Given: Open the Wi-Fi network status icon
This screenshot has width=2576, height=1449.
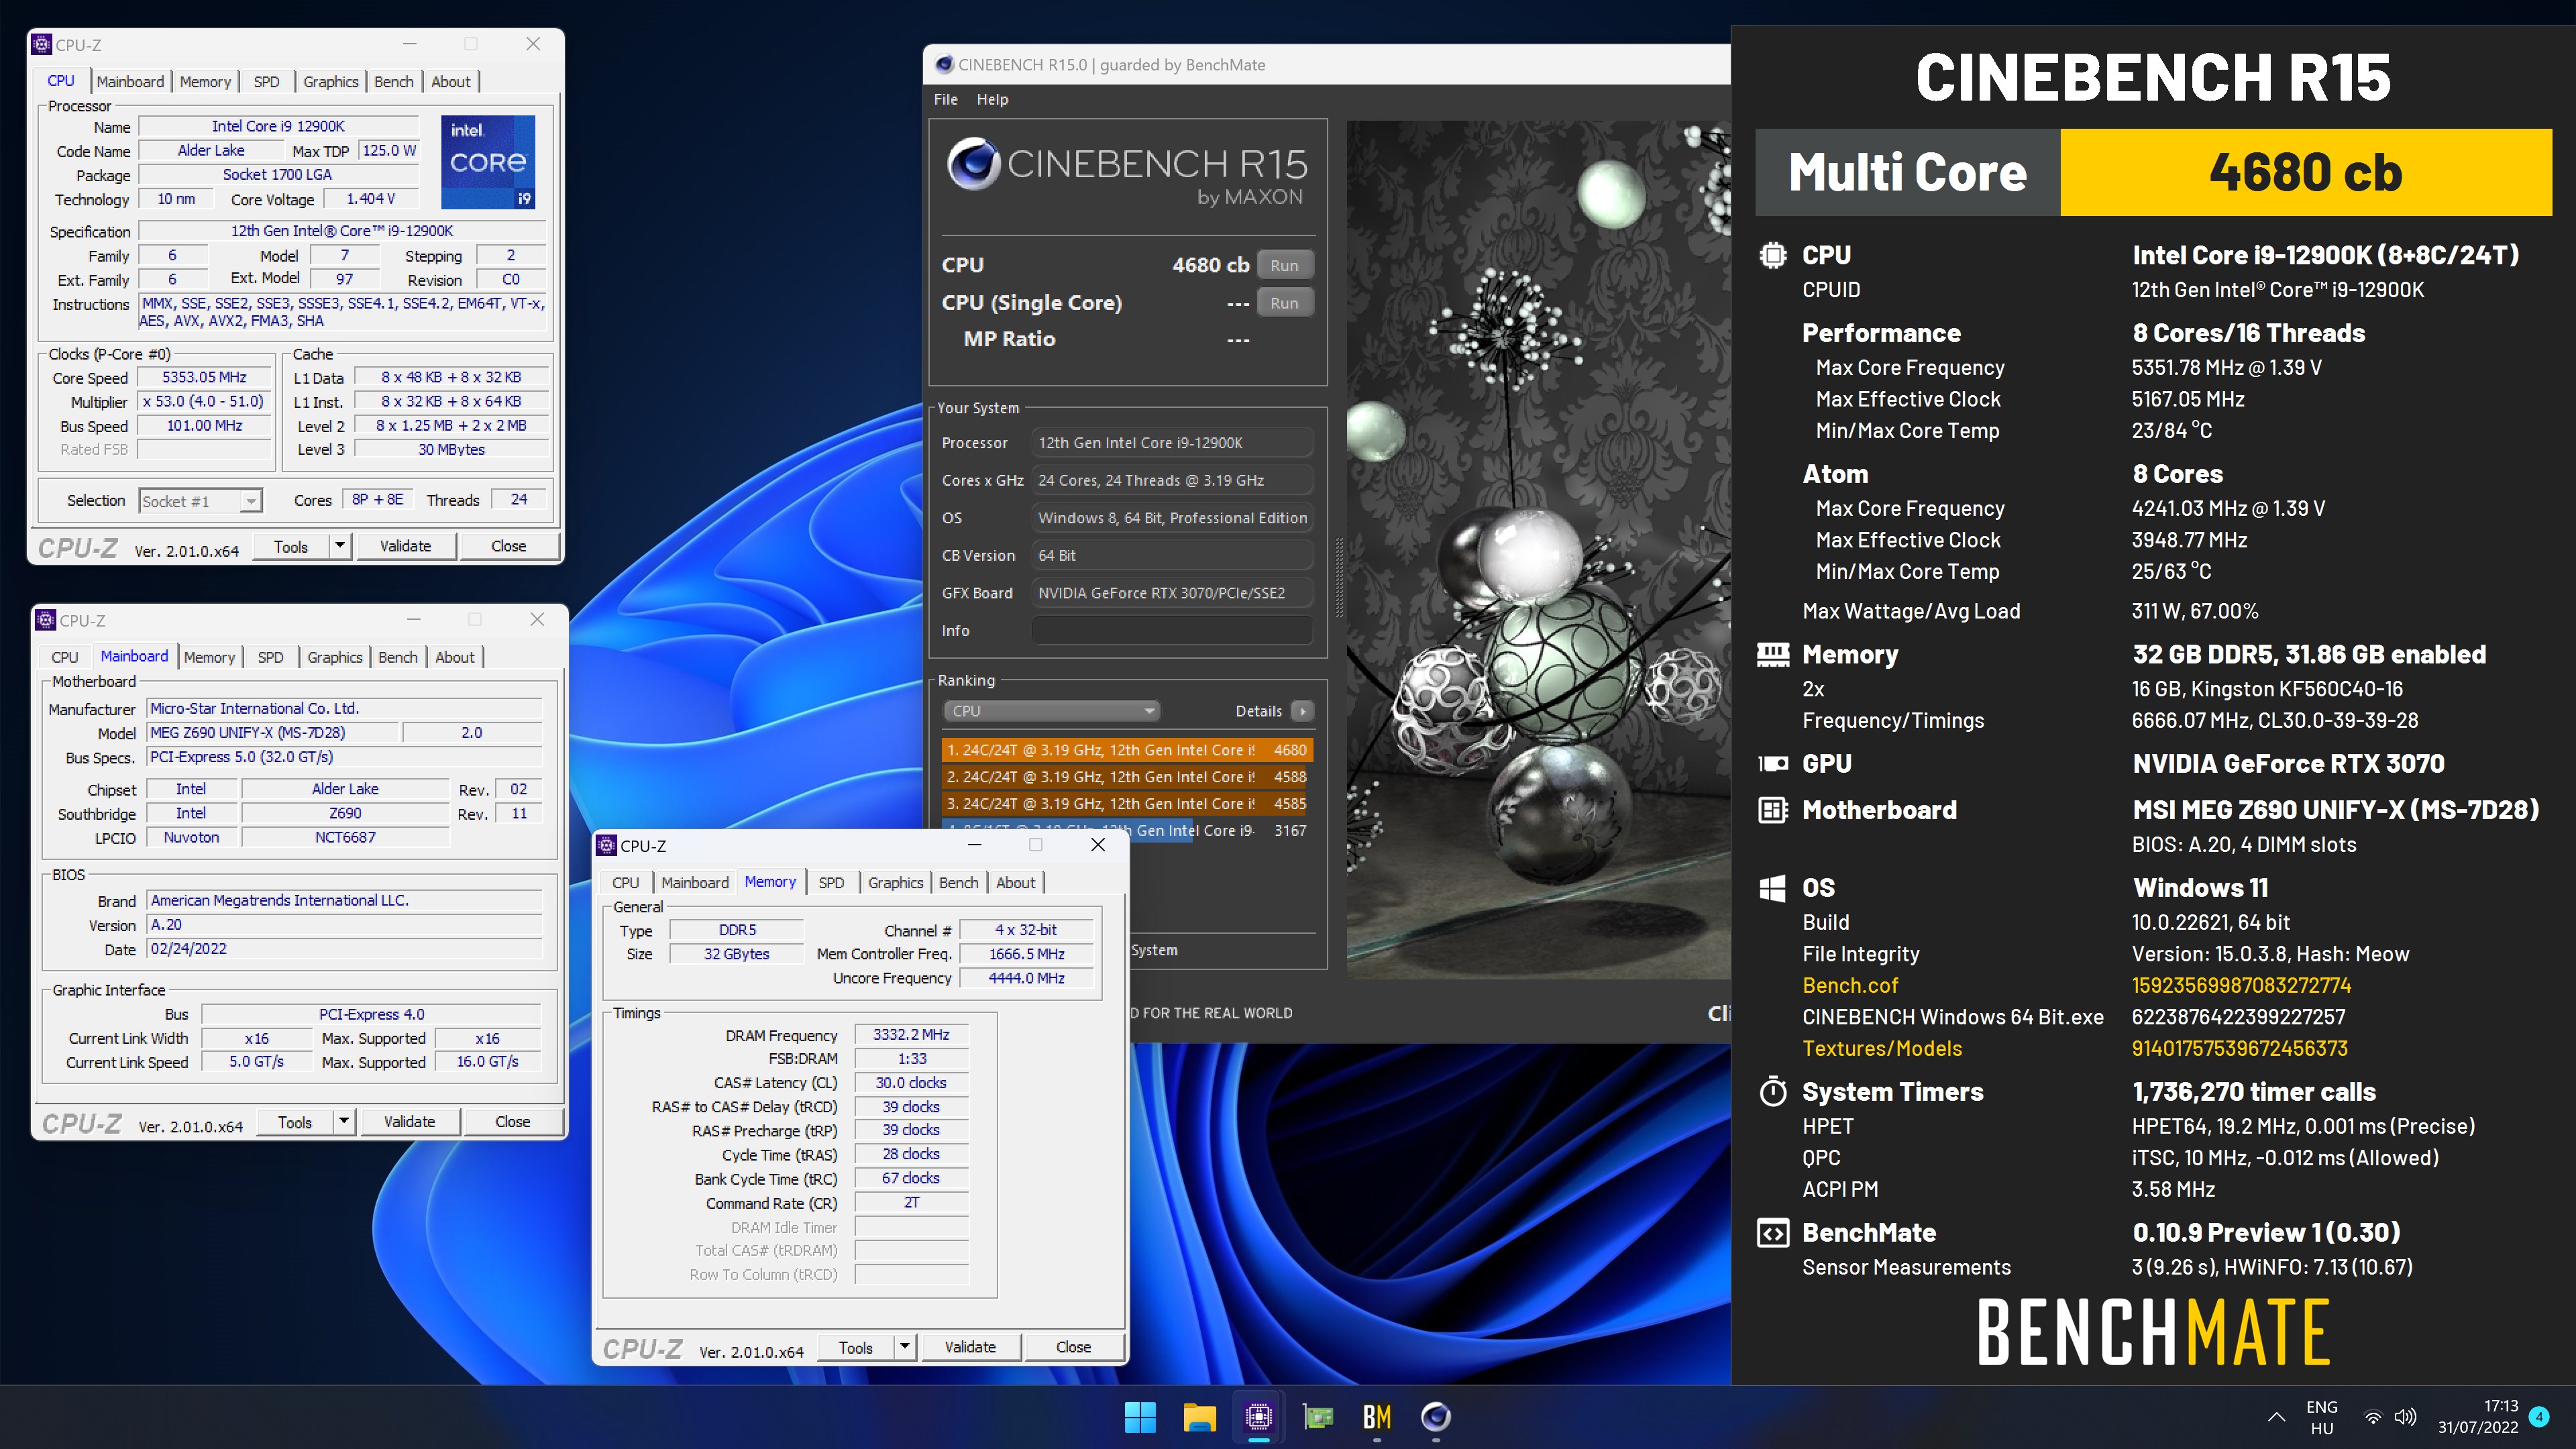Looking at the screenshot, I should tap(2373, 1417).
